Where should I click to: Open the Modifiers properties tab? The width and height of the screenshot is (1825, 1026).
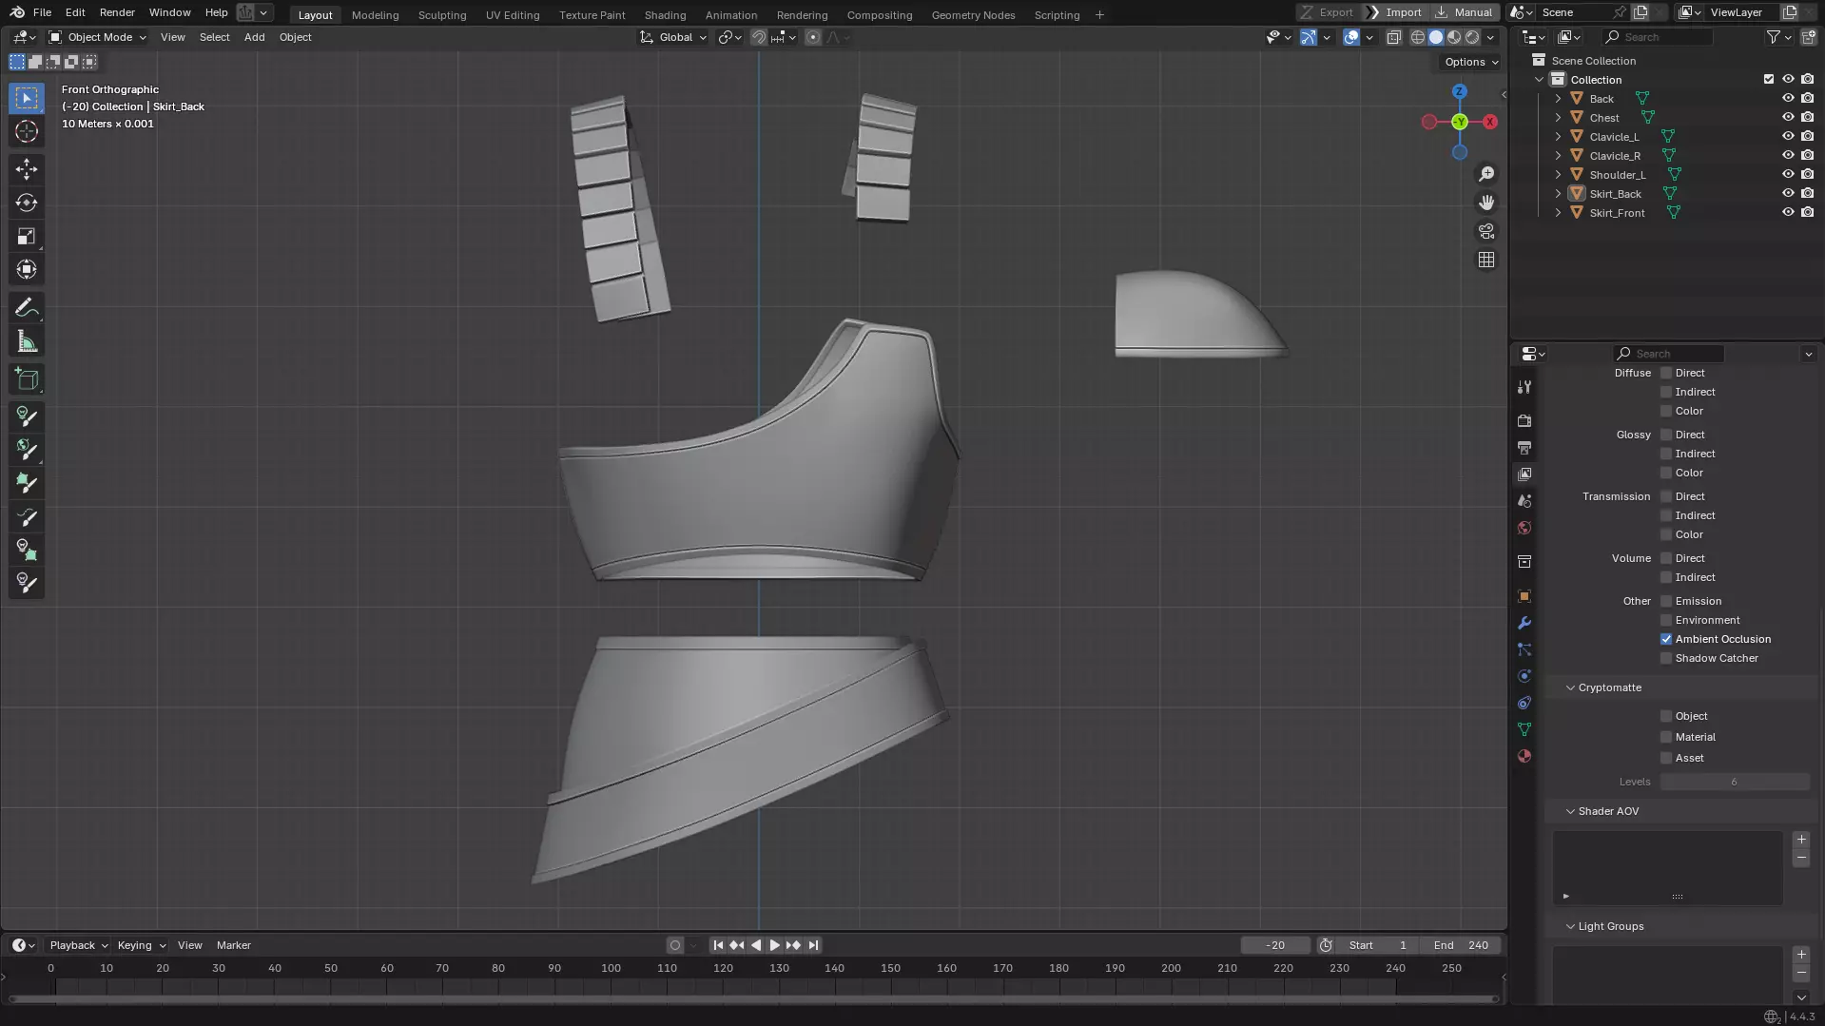pyautogui.click(x=1524, y=623)
